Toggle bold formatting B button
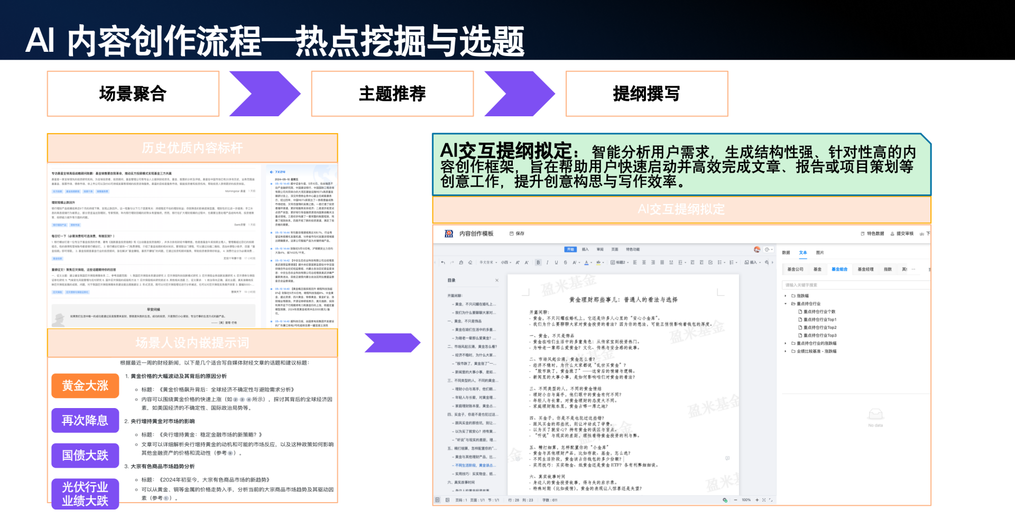This screenshot has height=518, width=1015. point(538,262)
